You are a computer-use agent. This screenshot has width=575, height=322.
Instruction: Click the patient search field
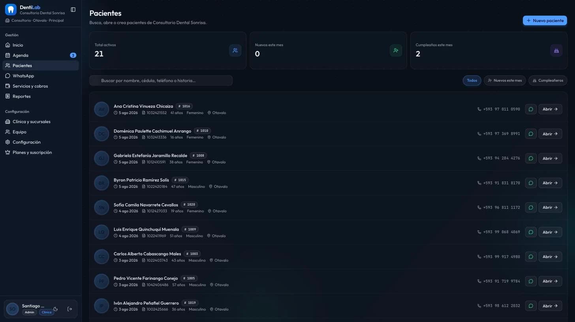[x=161, y=80]
